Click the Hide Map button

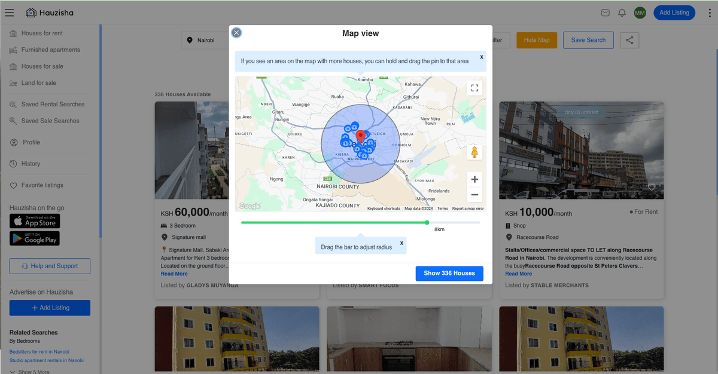tap(537, 40)
